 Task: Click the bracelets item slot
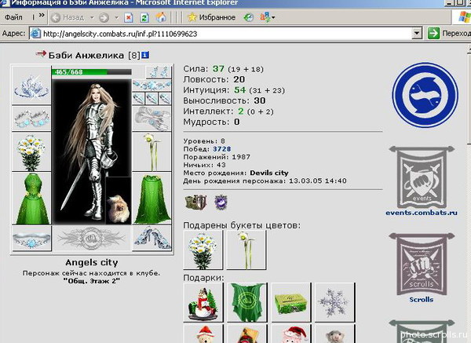click(31, 119)
